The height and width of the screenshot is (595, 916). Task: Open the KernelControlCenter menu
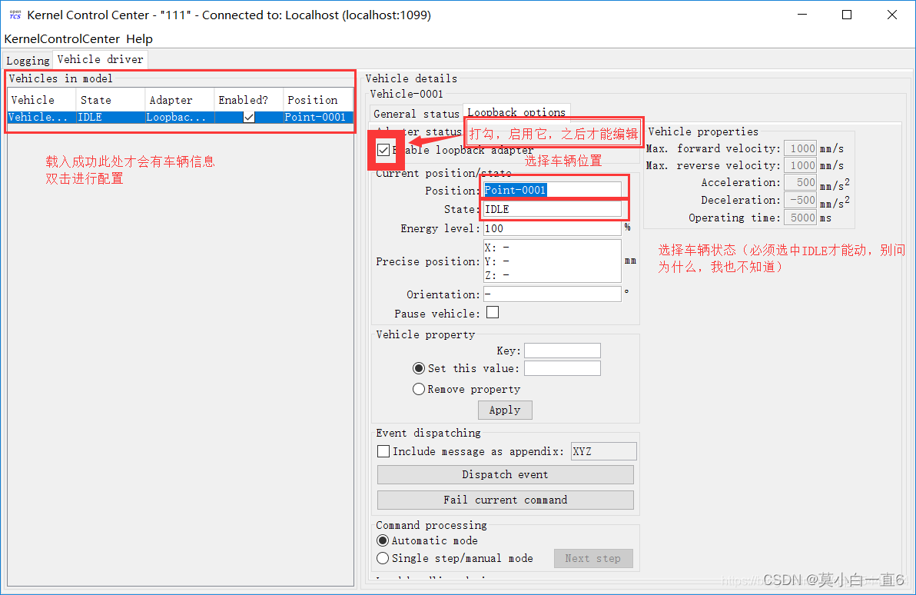click(x=61, y=39)
